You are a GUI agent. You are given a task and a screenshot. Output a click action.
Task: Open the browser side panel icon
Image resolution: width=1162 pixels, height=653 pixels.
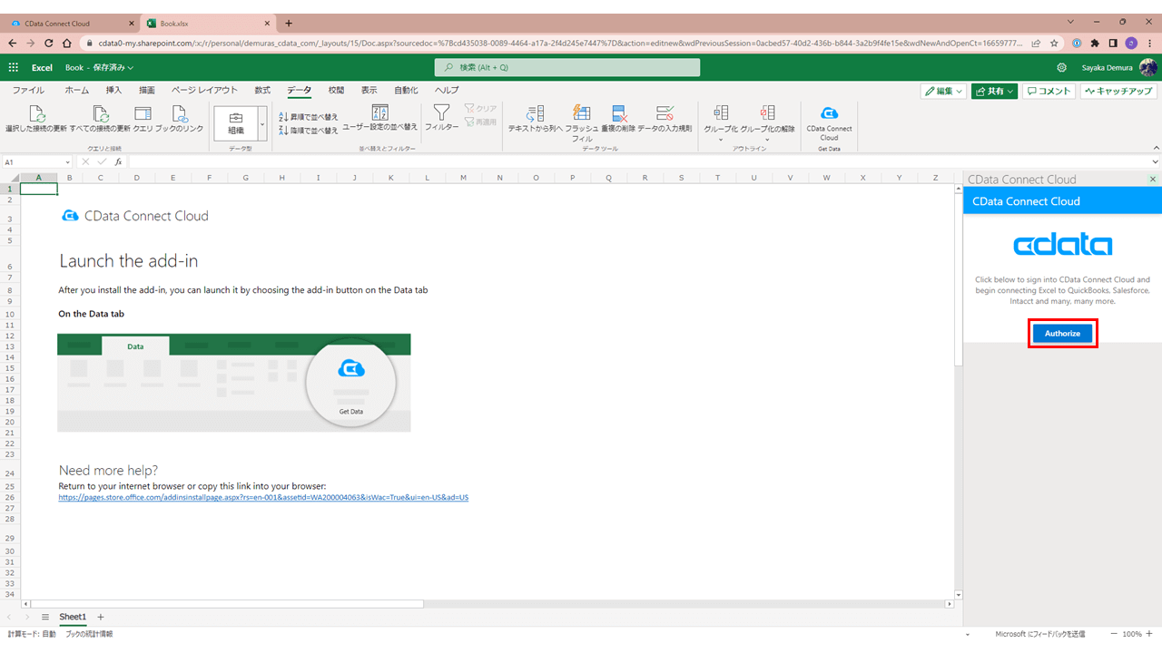(x=1113, y=43)
